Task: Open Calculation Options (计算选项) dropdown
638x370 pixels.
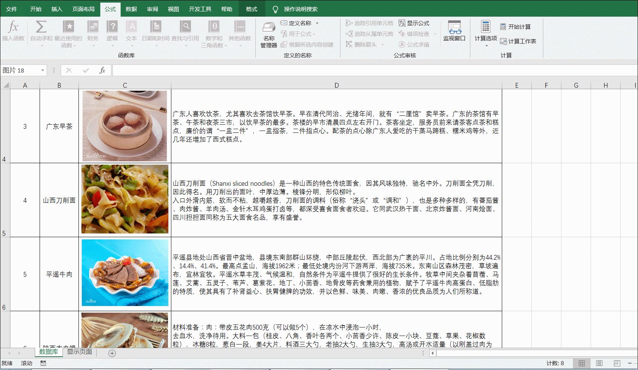Action: 486,33
